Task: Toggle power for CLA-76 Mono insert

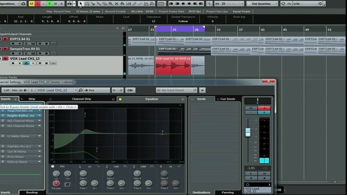Action: [3, 152]
